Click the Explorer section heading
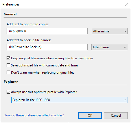Screen dimensions: 131x123 pyautogui.click(x=11, y=82)
